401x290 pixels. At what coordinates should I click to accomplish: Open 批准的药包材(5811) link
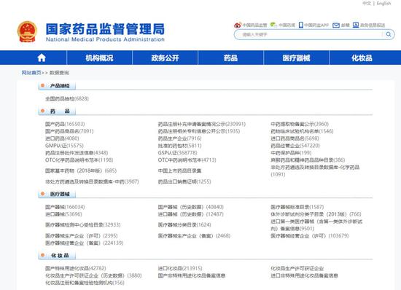180,146
